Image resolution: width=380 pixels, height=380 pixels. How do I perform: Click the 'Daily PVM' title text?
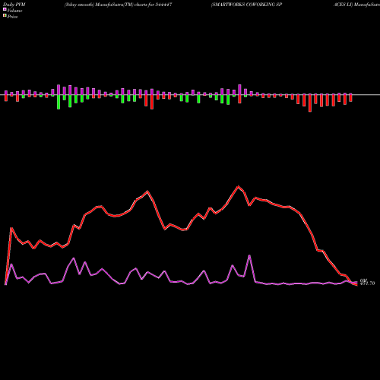tap(14, 5)
